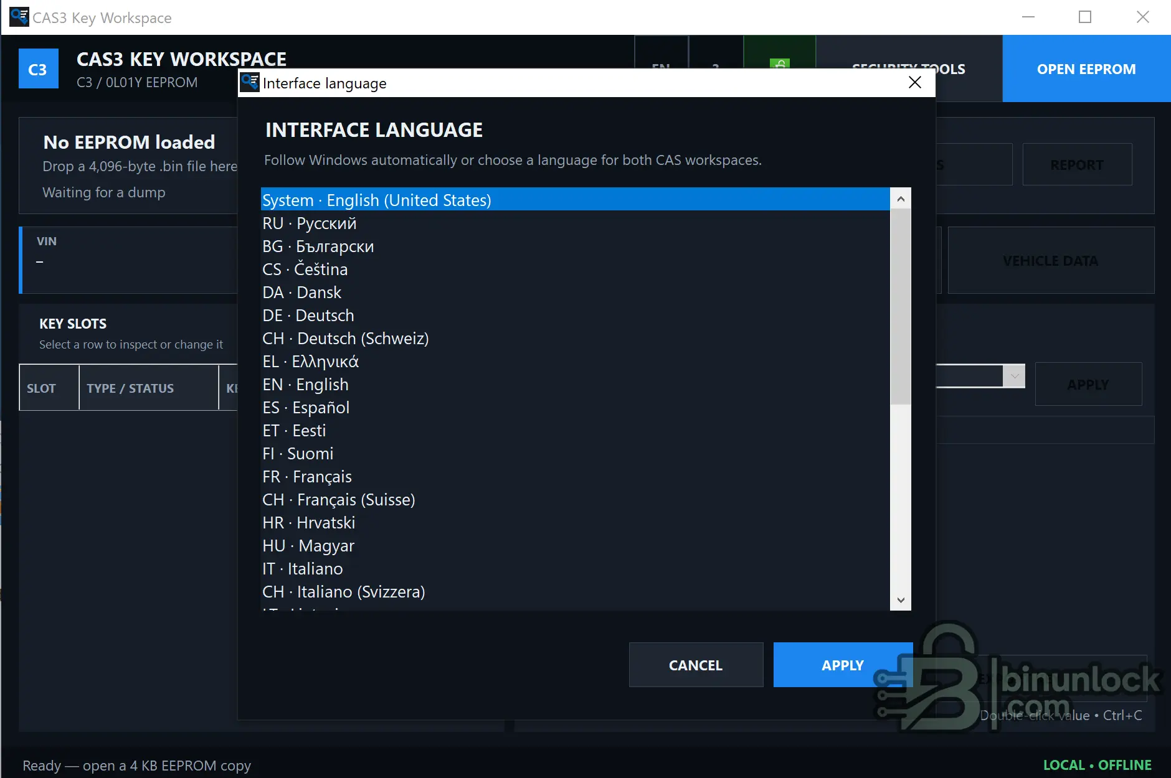Click the language list scroll-up arrow
The width and height of the screenshot is (1171, 778).
coord(901,199)
